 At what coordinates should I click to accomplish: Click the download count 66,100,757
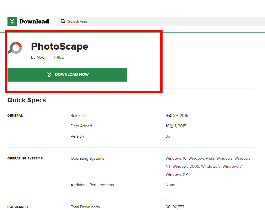pyautogui.click(x=175, y=207)
